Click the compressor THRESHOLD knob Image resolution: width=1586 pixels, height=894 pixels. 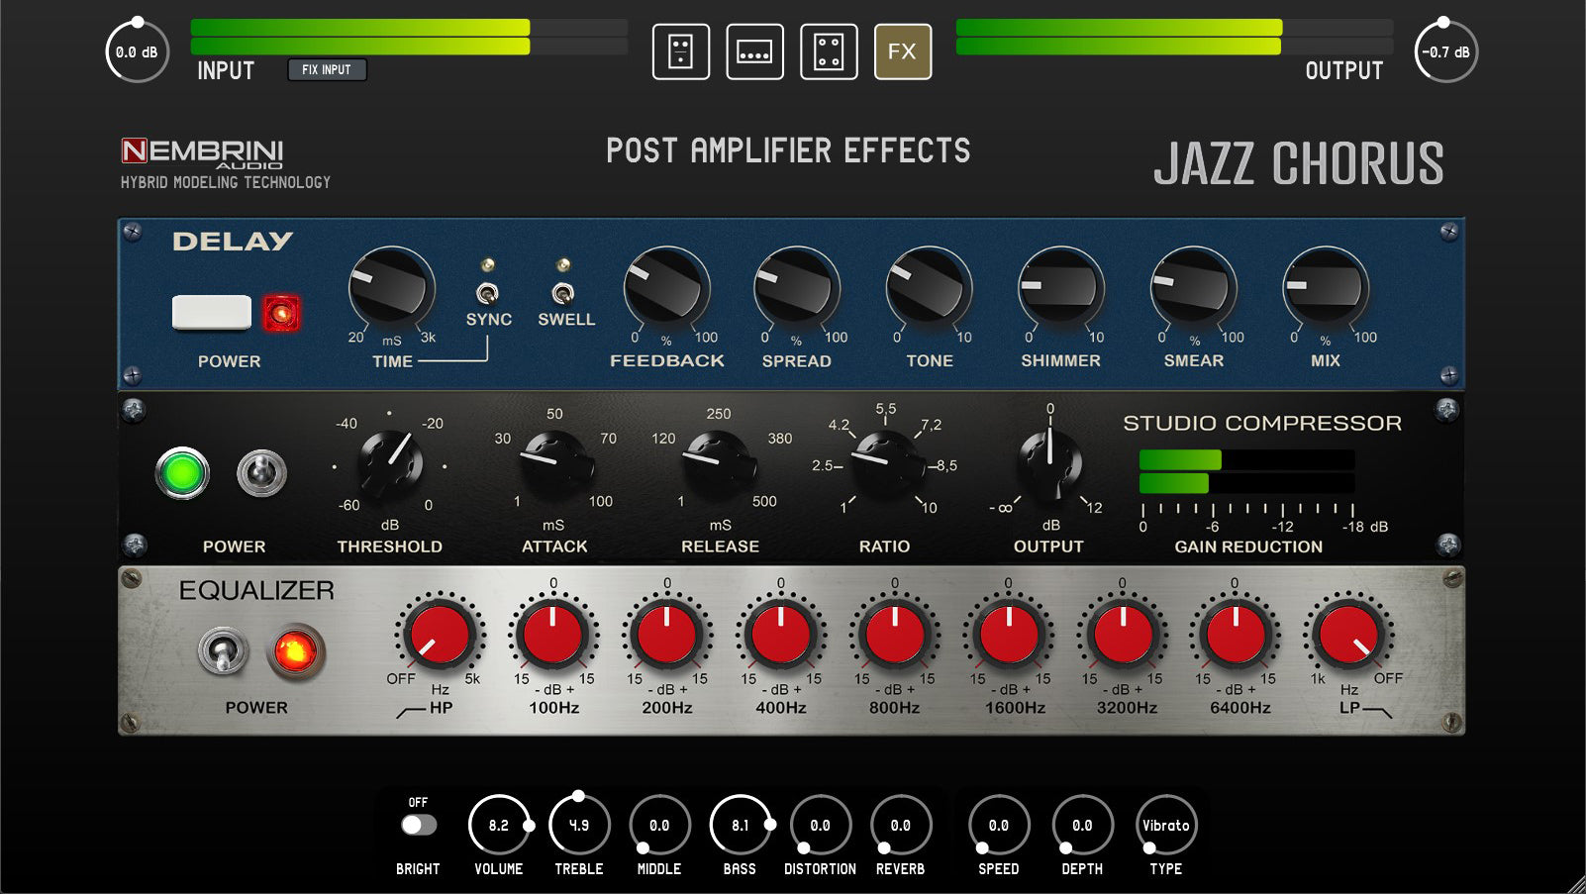click(390, 463)
